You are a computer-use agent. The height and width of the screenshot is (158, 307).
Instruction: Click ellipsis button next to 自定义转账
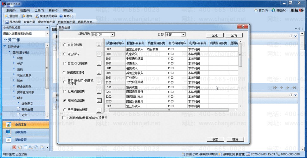pos(99,45)
